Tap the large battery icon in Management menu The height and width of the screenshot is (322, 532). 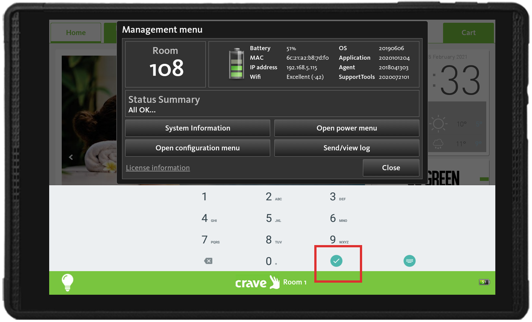tap(236, 64)
